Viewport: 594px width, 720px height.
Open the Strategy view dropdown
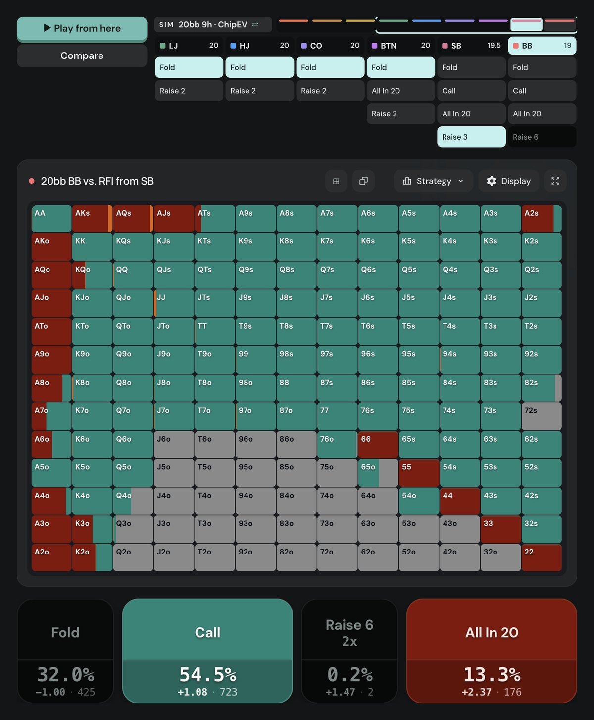(x=434, y=181)
